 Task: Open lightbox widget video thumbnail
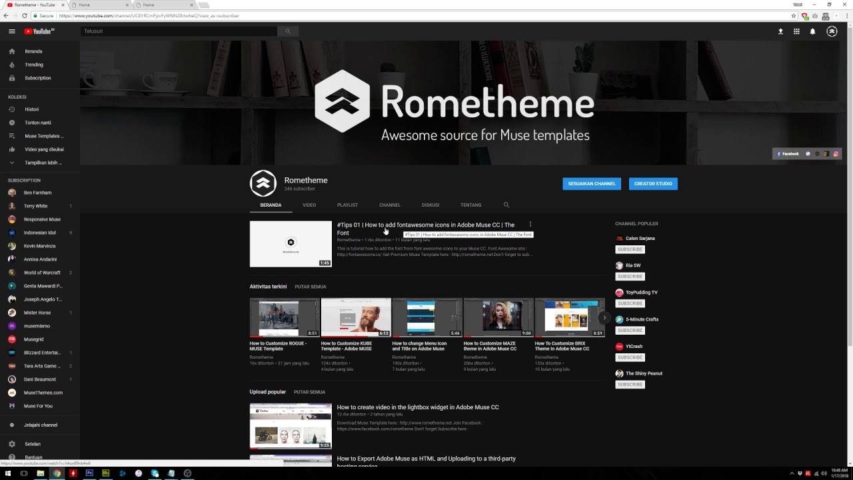coord(291,426)
